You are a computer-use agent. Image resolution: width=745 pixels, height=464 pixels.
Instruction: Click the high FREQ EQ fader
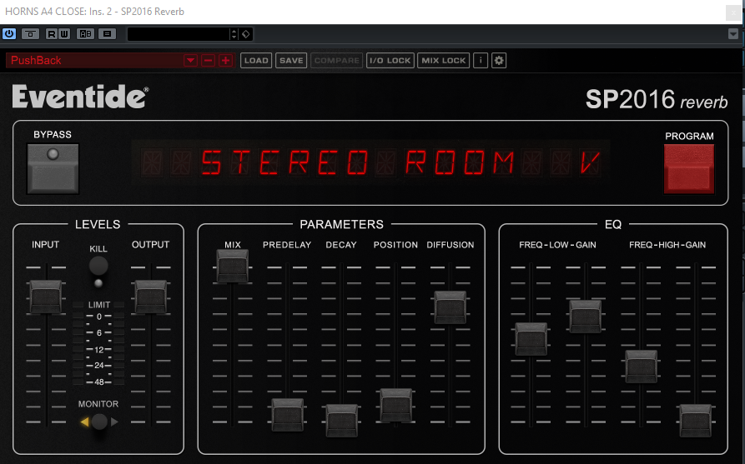tap(642, 367)
